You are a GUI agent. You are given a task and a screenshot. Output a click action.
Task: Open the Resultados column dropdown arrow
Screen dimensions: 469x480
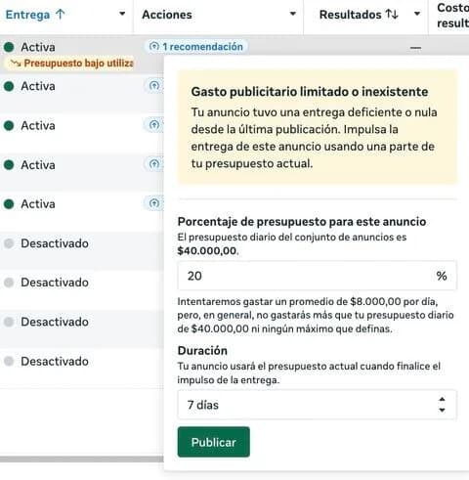pyautogui.click(x=417, y=14)
